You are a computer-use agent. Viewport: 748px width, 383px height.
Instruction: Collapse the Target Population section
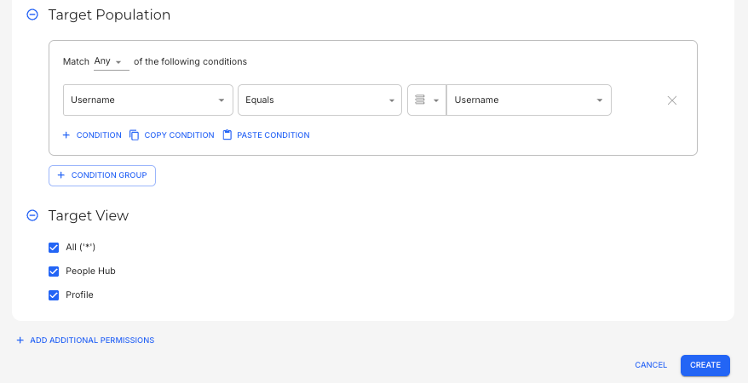[32, 14]
